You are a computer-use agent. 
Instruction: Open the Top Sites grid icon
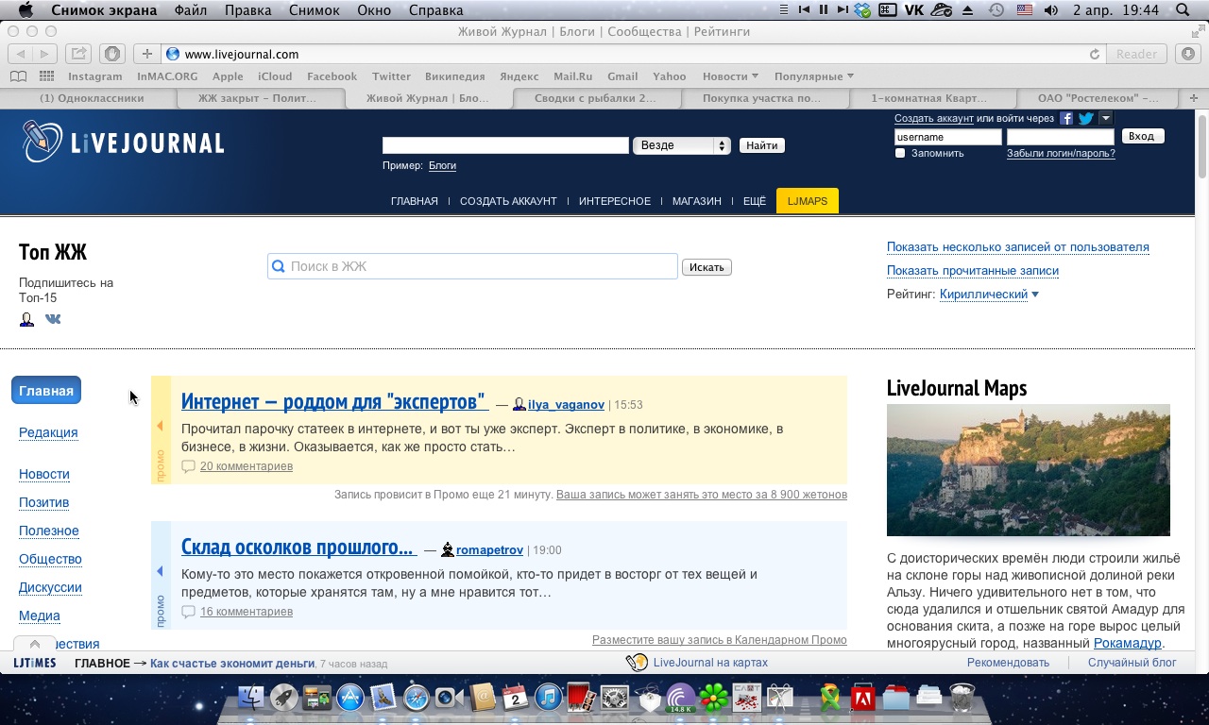pos(46,76)
